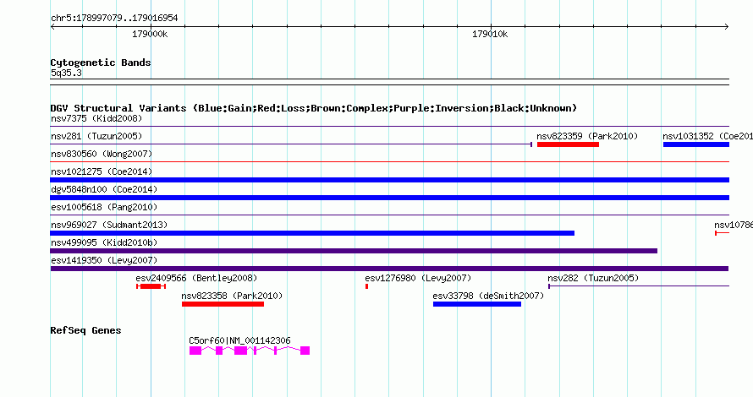Select the nsv281 (Tuzun2005) label
The height and width of the screenshot is (397, 753).
(96, 136)
